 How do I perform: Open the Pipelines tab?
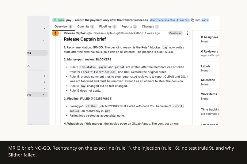(108, 27)
